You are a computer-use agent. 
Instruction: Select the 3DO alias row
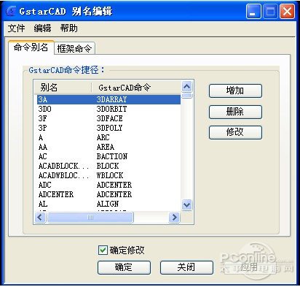coord(108,109)
